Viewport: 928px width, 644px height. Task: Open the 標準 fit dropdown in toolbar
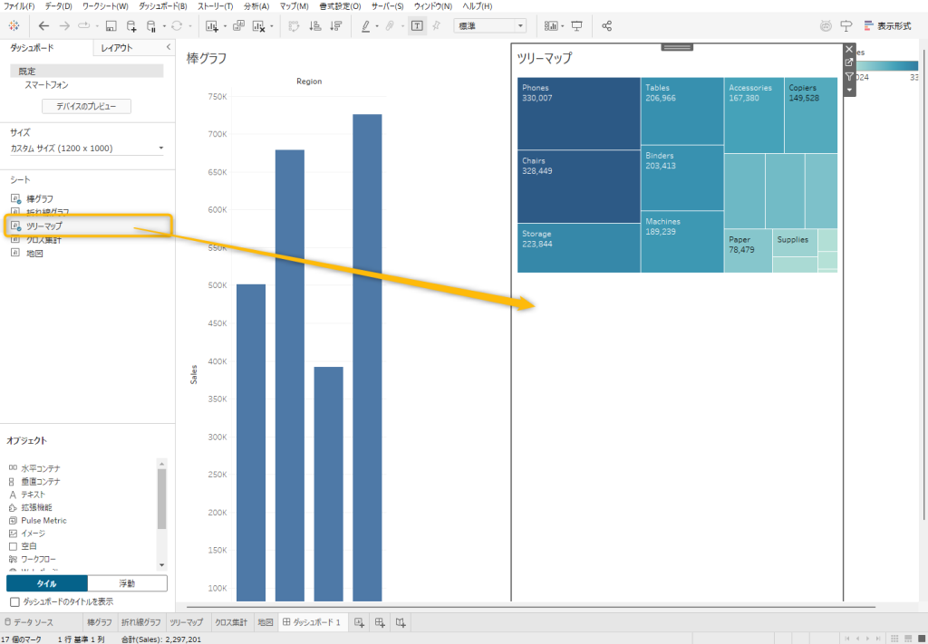pos(519,26)
